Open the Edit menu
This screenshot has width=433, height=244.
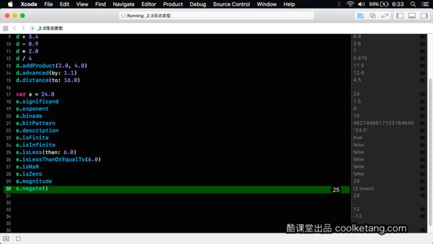click(65, 4)
